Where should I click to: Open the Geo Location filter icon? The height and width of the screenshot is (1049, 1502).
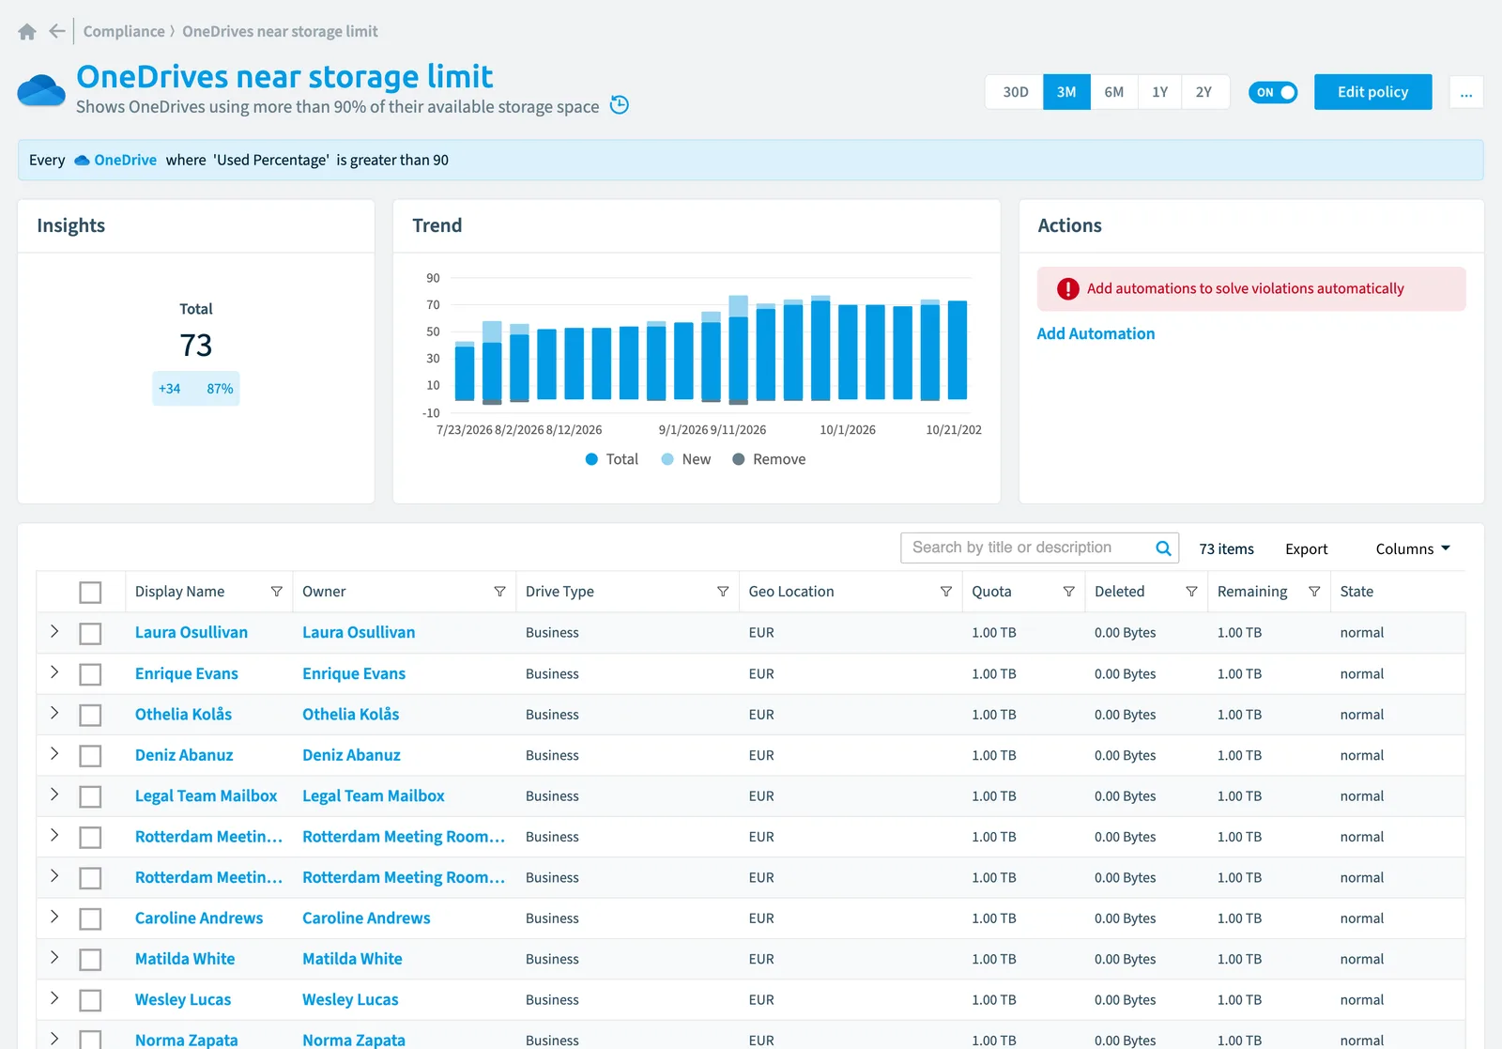click(x=946, y=592)
